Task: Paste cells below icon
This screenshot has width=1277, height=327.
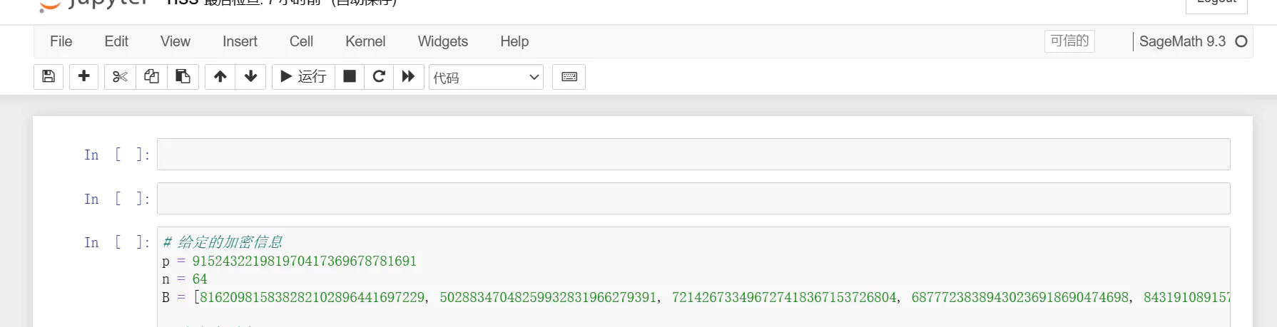Action: pos(183,76)
